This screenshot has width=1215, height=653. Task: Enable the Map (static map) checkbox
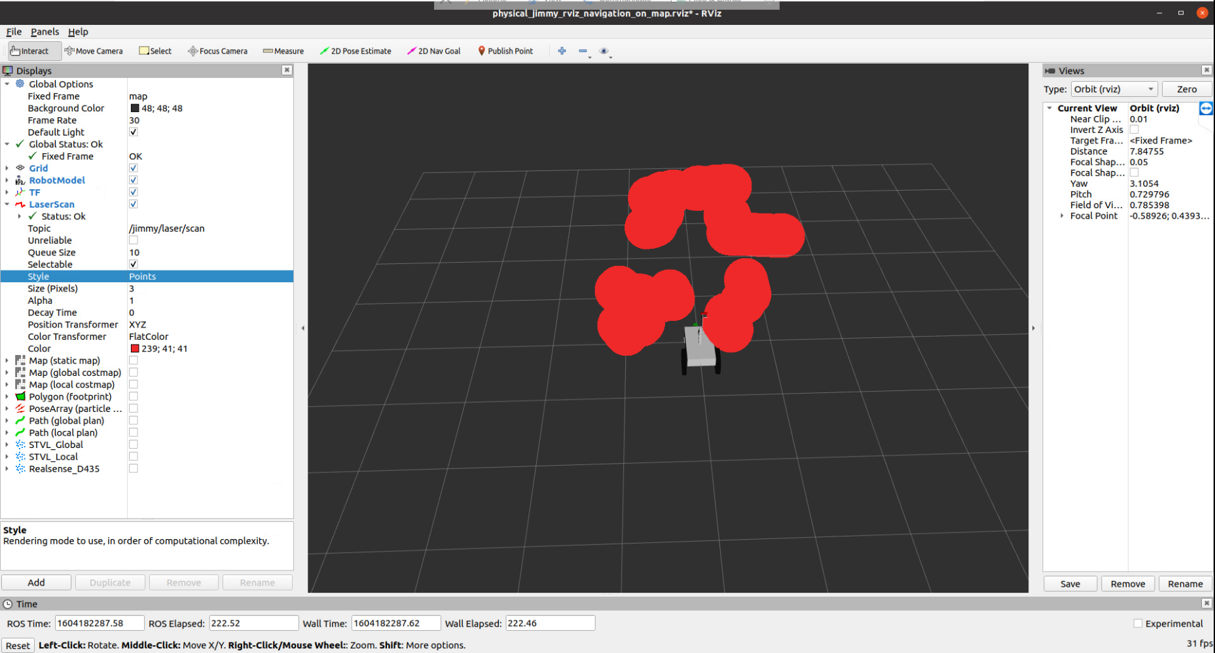point(134,361)
